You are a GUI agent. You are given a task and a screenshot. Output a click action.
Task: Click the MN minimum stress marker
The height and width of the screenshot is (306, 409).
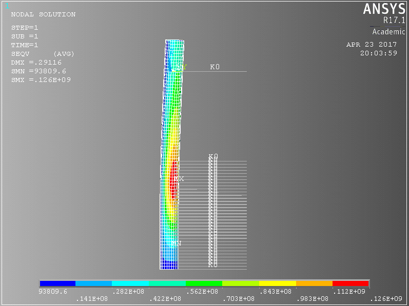click(x=176, y=243)
